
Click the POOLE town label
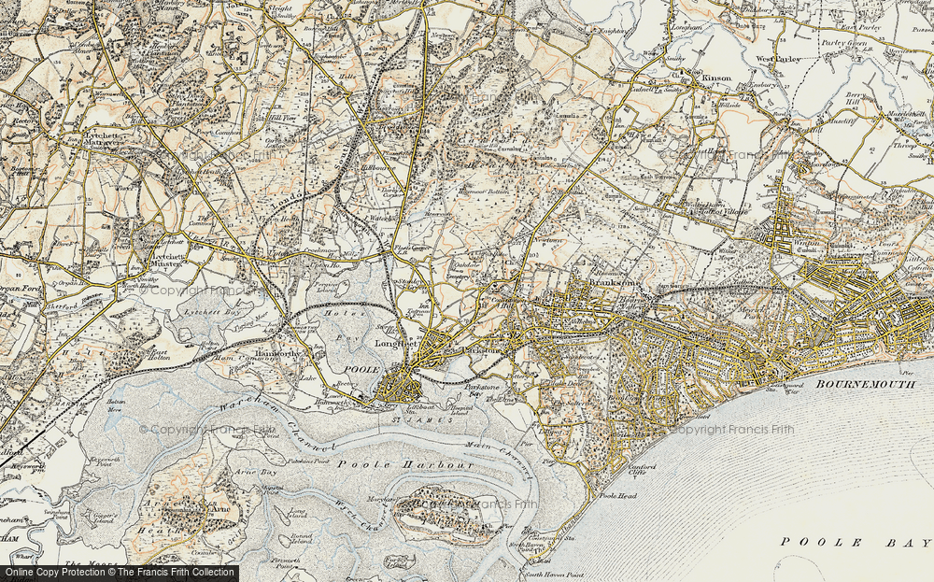[x=361, y=370]
